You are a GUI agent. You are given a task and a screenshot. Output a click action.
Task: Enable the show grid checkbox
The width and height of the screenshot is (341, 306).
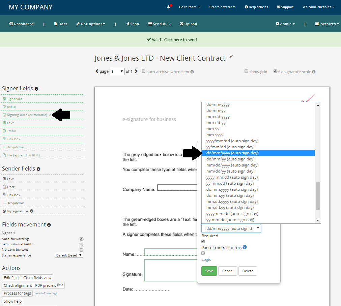coord(246,71)
